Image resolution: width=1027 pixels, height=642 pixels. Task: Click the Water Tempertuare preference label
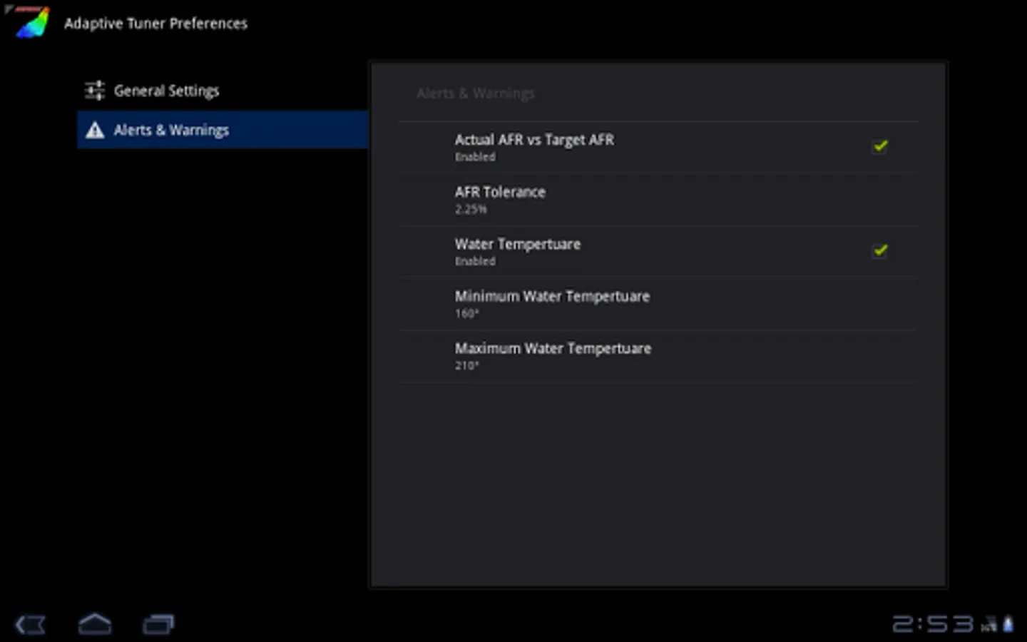click(x=518, y=244)
